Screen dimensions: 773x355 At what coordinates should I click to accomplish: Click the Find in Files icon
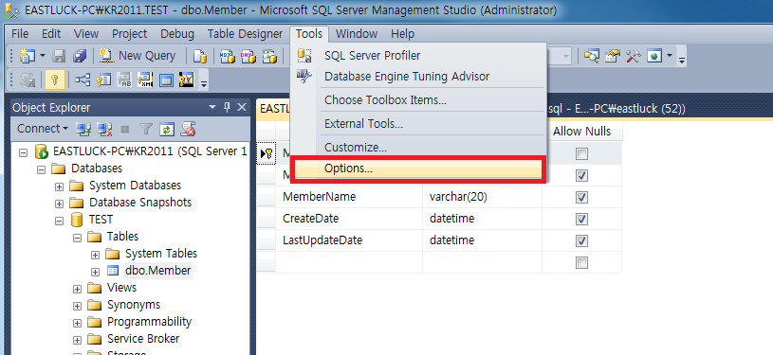(591, 56)
